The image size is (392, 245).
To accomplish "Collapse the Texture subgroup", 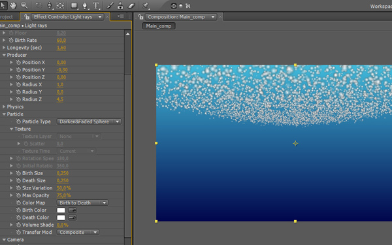I will point(12,129).
